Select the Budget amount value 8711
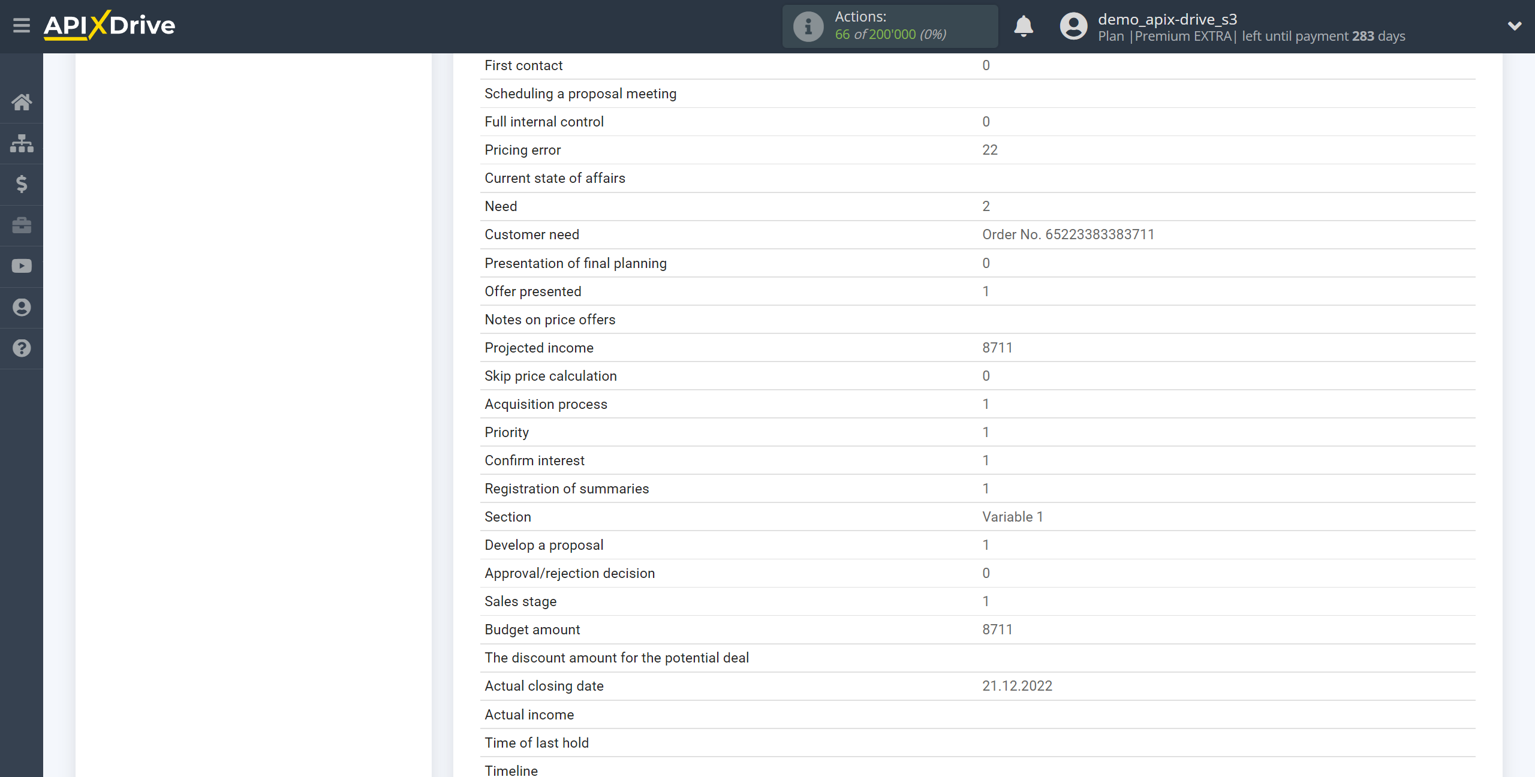Screen dimensions: 1535x777 coord(997,630)
